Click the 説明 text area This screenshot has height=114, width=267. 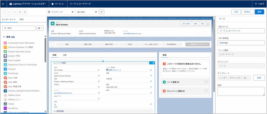click(241, 91)
